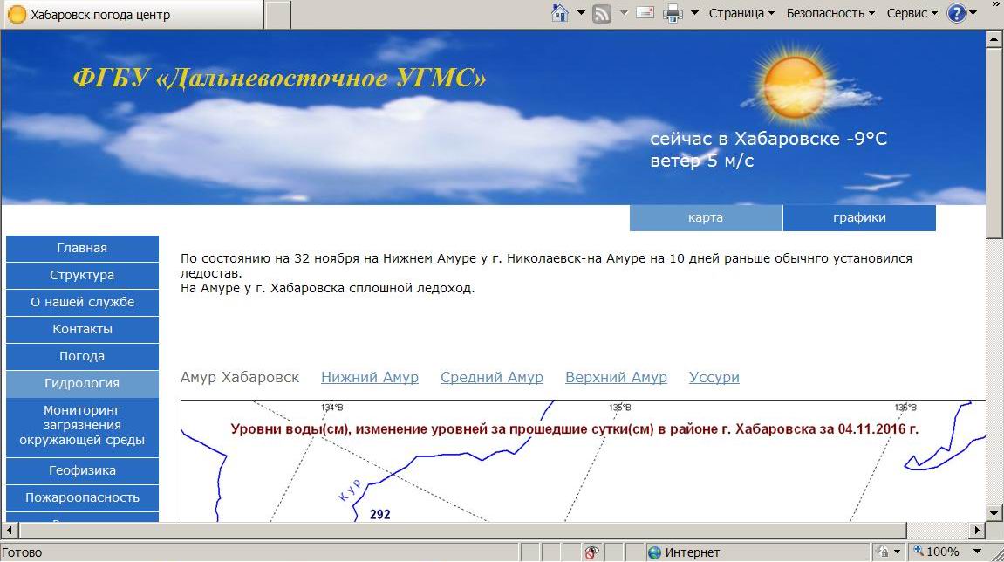This screenshot has width=1004, height=562.
Task: Open the Print options dropdown arrow
Action: [695, 13]
